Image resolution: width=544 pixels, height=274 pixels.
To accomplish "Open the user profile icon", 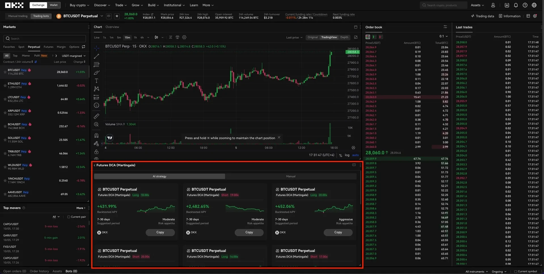I will pyautogui.click(x=493, y=5).
